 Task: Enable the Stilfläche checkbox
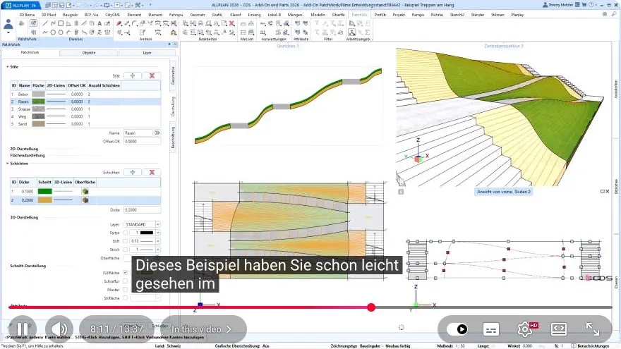[x=126, y=298]
